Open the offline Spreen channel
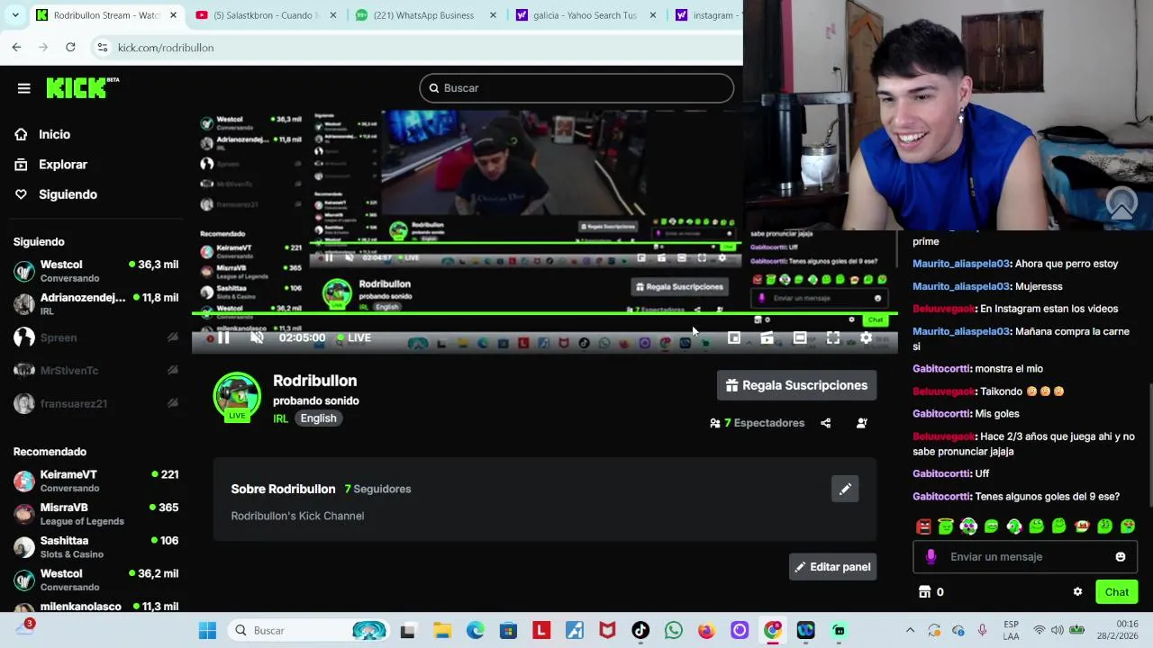The height and width of the screenshot is (648, 1153). click(95, 337)
